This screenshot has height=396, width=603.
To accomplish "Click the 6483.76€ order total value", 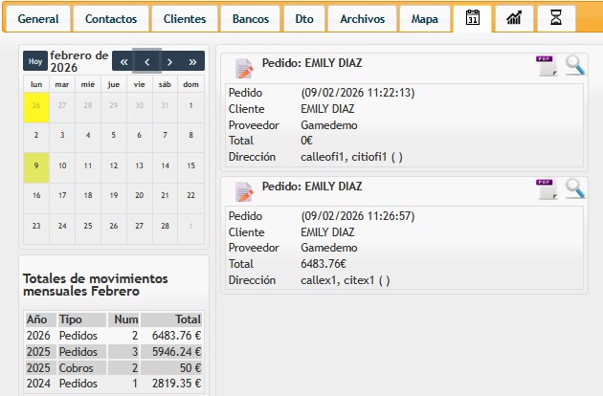I will tap(324, 264).
